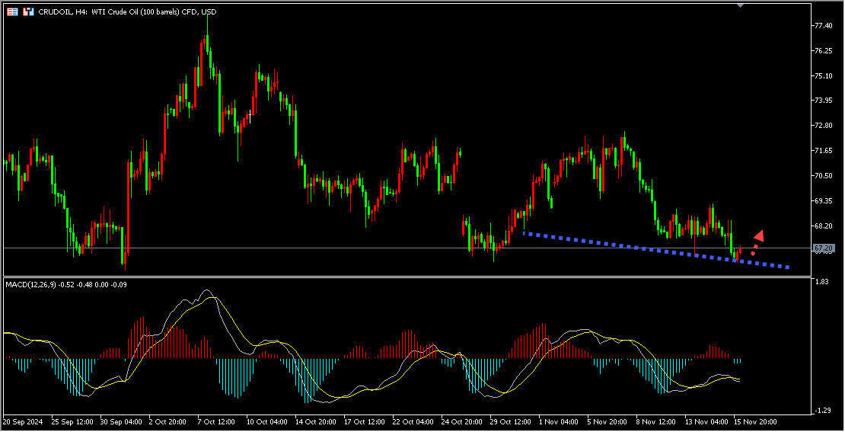Click the 29 Oct 12:00 time label

[x=511, y=421]
